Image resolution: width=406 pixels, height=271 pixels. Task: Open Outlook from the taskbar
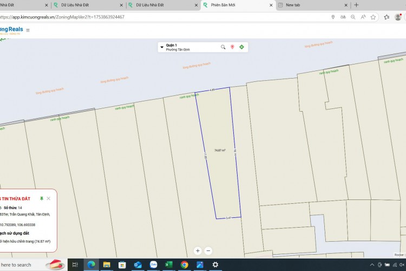point(137,265)
